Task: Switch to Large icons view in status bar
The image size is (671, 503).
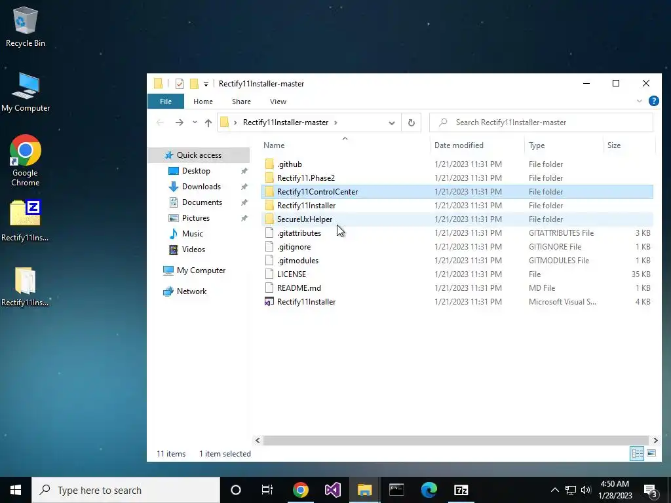Action: point(651,453)
